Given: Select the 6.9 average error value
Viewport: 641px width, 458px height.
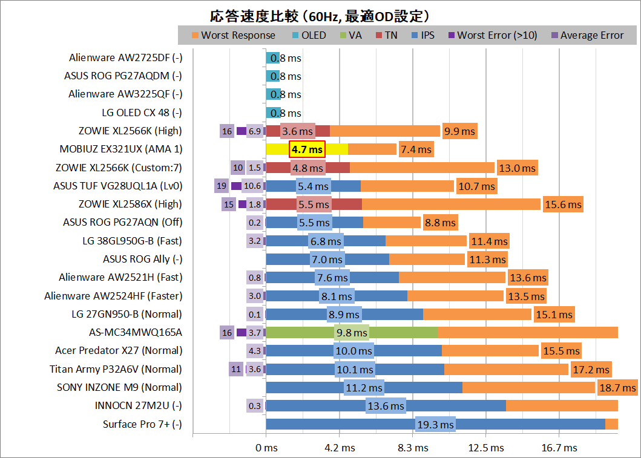Looking at the screenshot, I should [x=255, y=131].
